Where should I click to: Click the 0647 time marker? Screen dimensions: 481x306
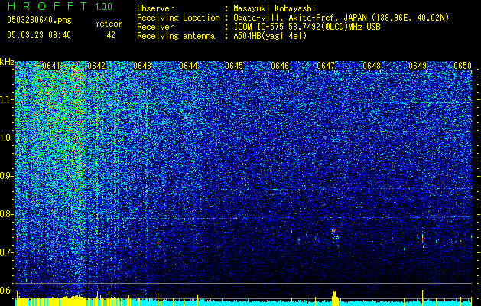326,66
